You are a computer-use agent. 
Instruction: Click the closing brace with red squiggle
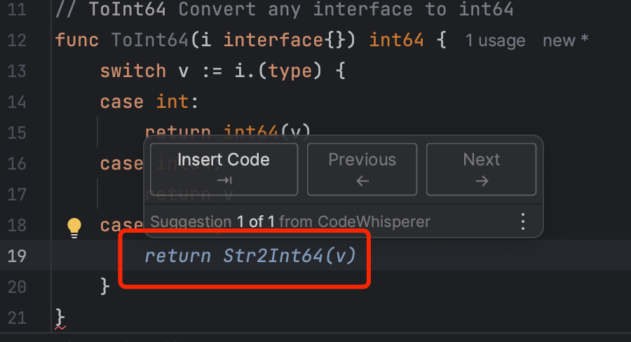(60, 317)
